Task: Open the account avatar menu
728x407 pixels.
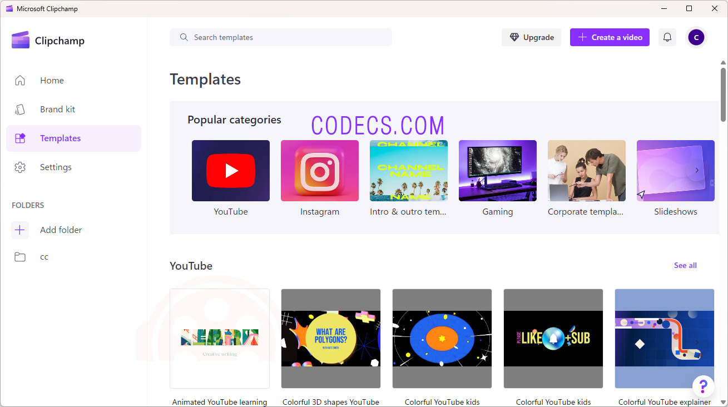Action: click(696, 37)
